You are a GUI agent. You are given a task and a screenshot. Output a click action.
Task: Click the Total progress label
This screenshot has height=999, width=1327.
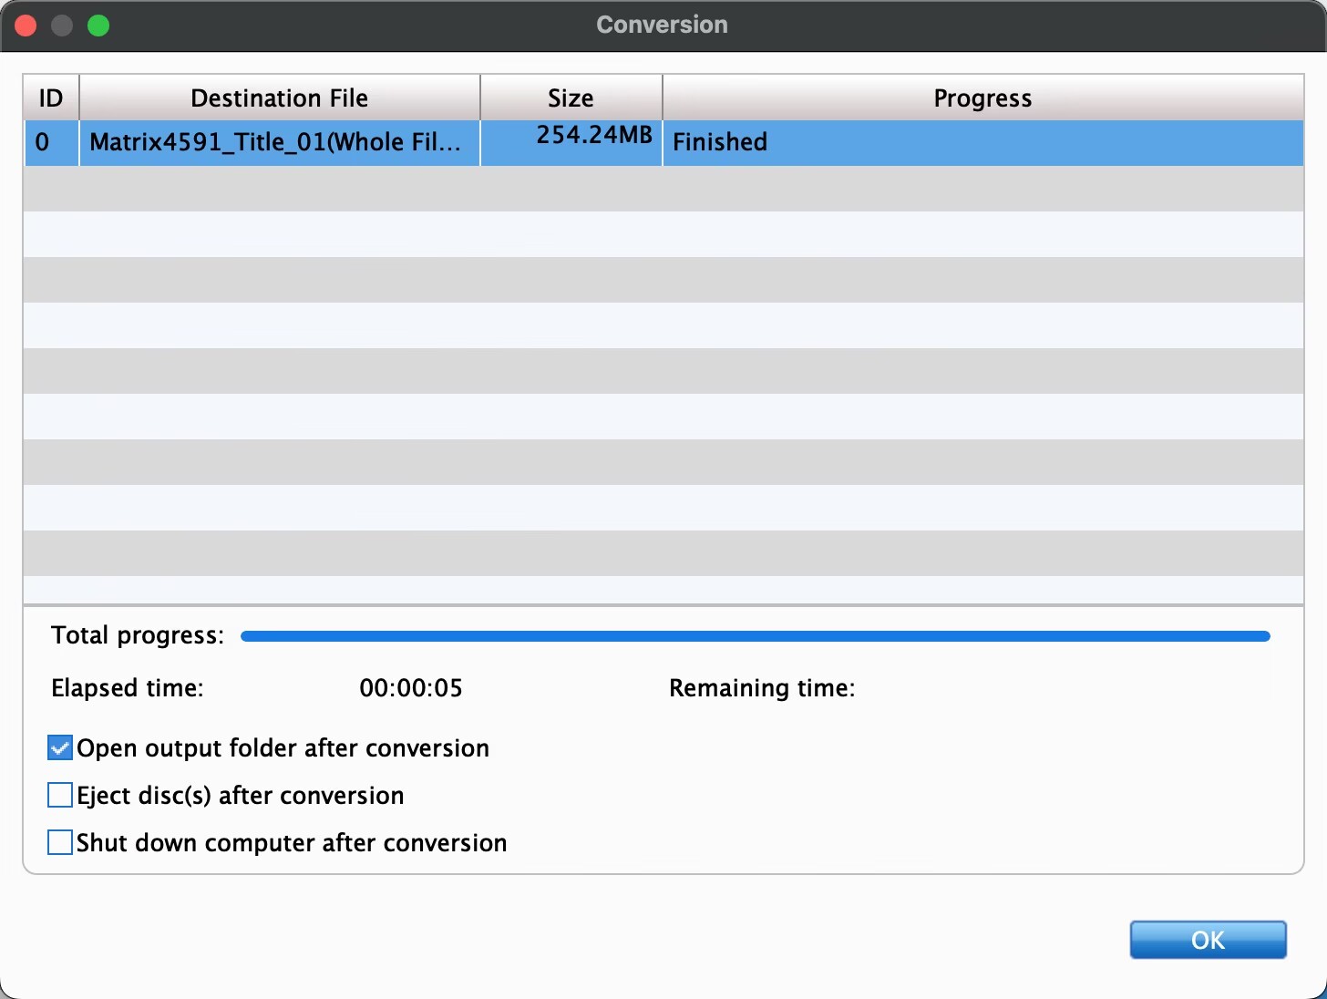[x=138, y=635]
